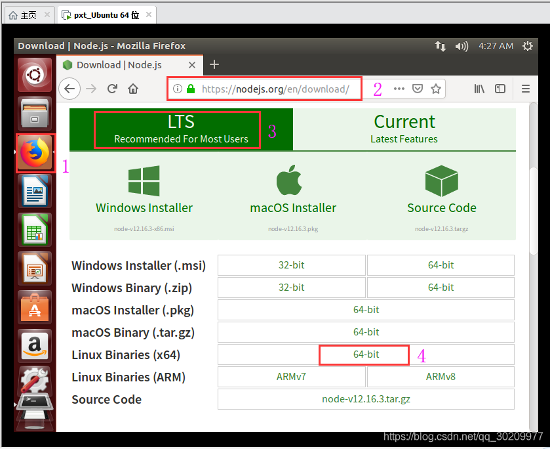Save page to Pocket
The width and height of the screenshot is (550, 449).
coord(418,89)
